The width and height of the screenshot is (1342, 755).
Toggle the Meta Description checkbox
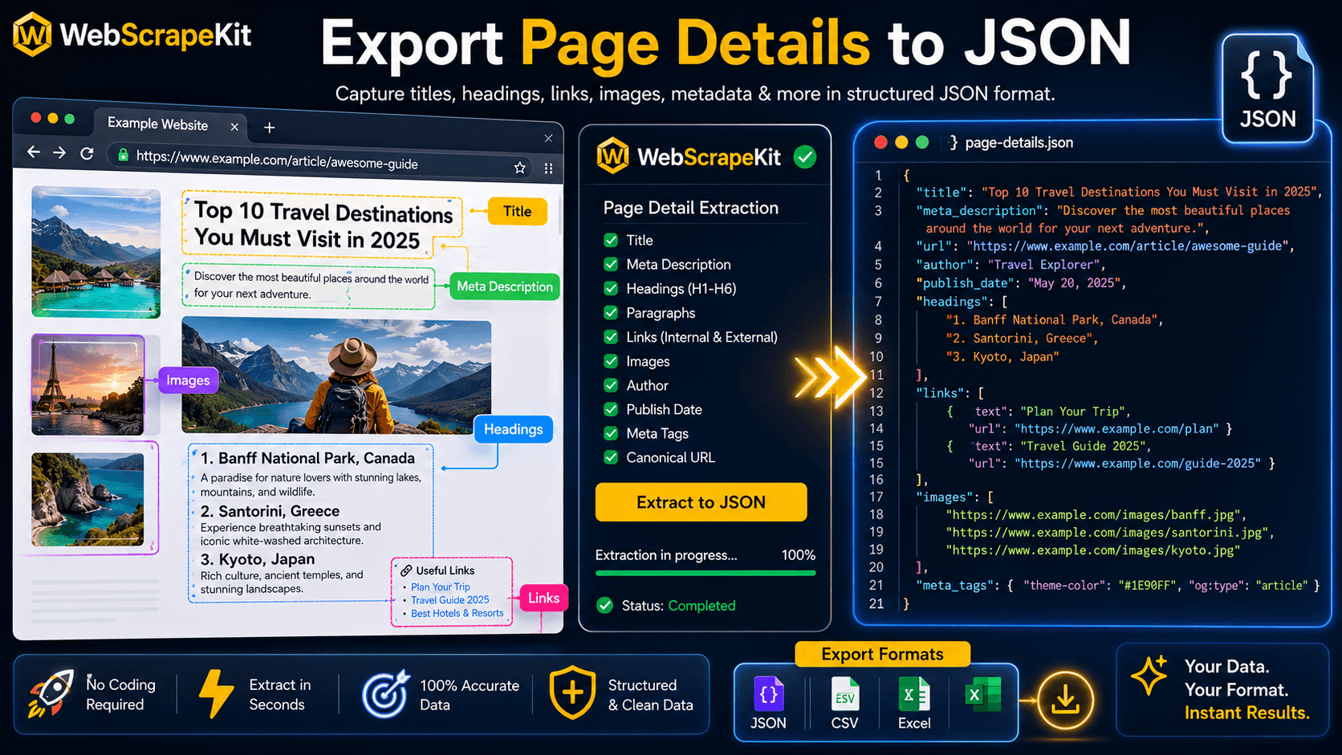[611, 264]
